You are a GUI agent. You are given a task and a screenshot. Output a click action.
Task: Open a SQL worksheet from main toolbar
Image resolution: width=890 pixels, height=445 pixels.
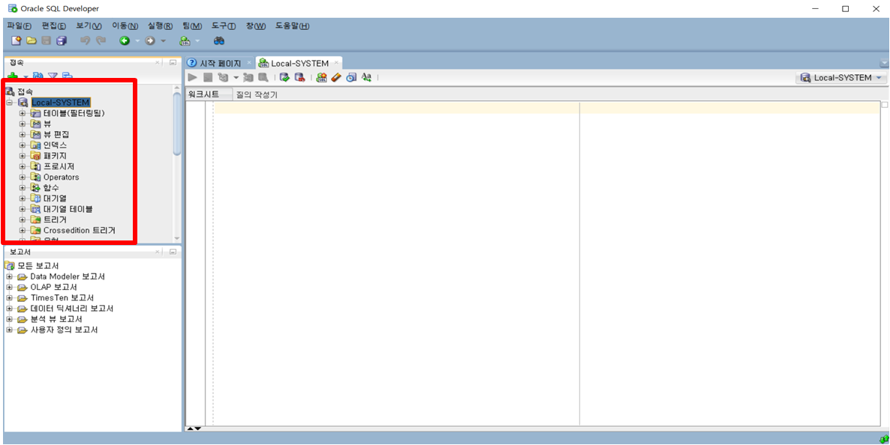[185, 40]
